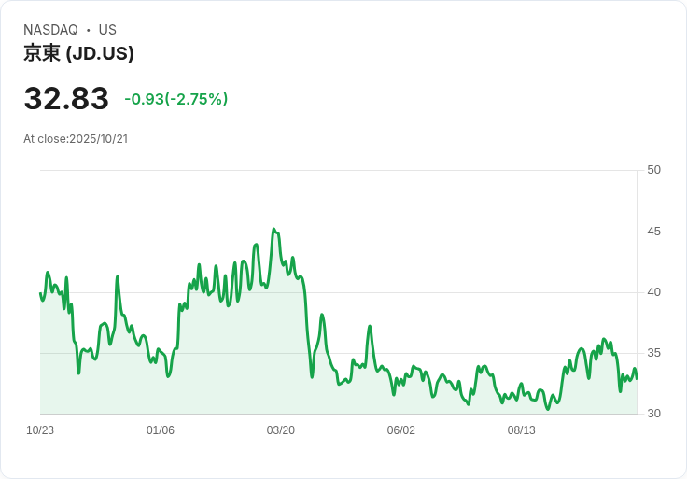The image size is (687, 479).
Task: Select the 03/20 date on x-axis
Action: [281, 430]
